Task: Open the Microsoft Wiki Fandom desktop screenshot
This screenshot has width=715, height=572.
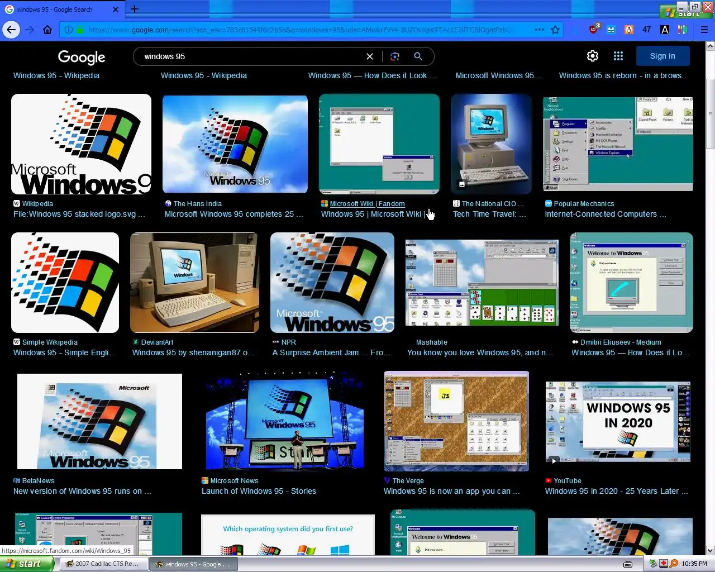Action: pos(379,144)
